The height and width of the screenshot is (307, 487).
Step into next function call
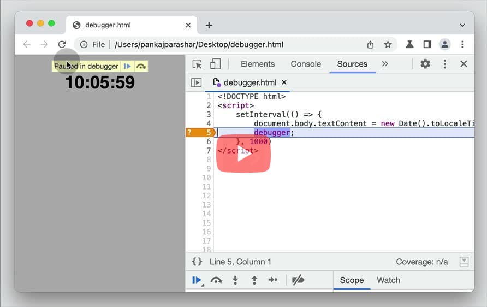point(235,280)
